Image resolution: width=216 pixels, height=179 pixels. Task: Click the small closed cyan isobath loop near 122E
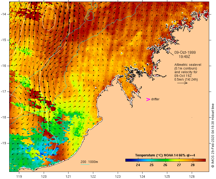coord(95,5)
